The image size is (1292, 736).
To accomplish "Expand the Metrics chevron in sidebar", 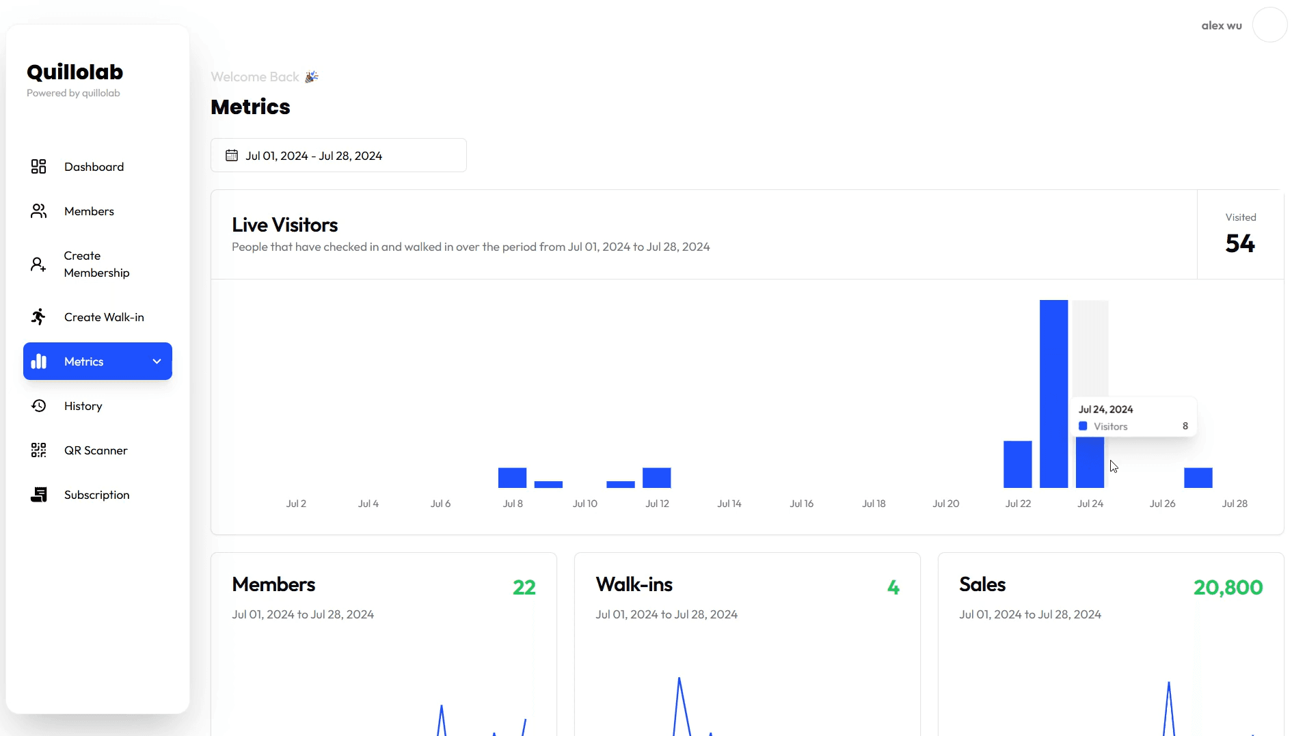I will tap(157, 362).
